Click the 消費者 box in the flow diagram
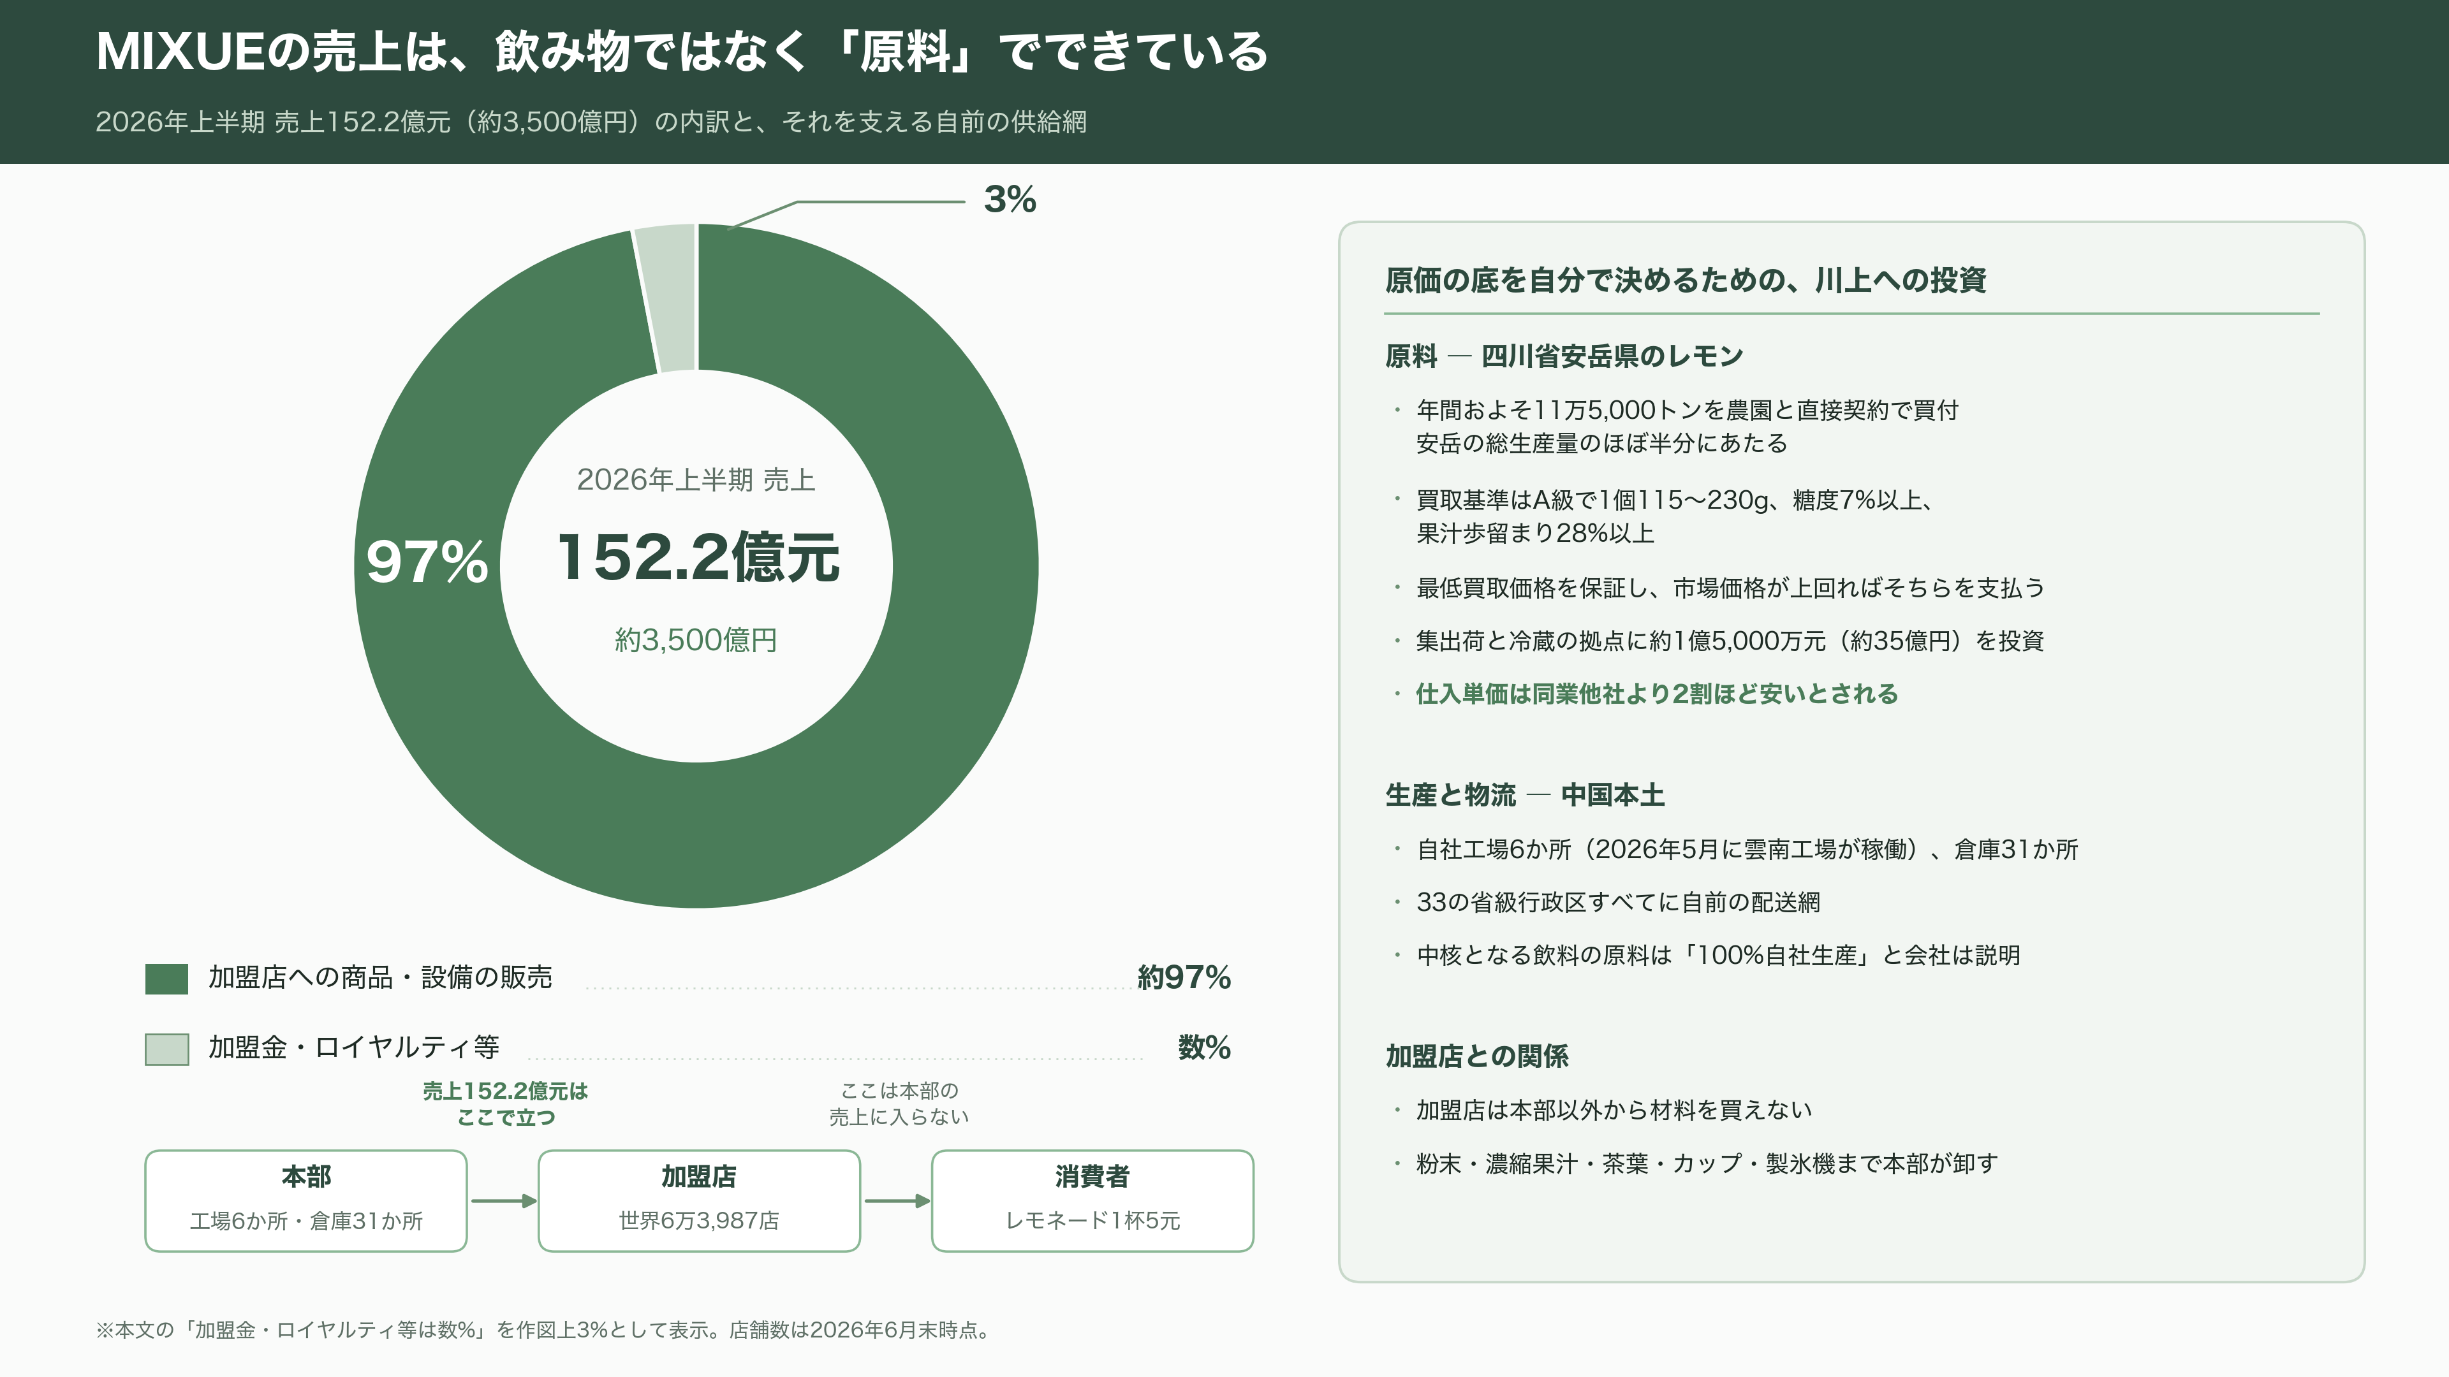The height and width of the screenshot is (1377, 2449). click(1092, 1200)
